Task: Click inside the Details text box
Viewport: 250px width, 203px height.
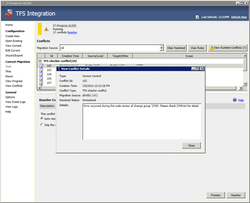Action: 142,121
